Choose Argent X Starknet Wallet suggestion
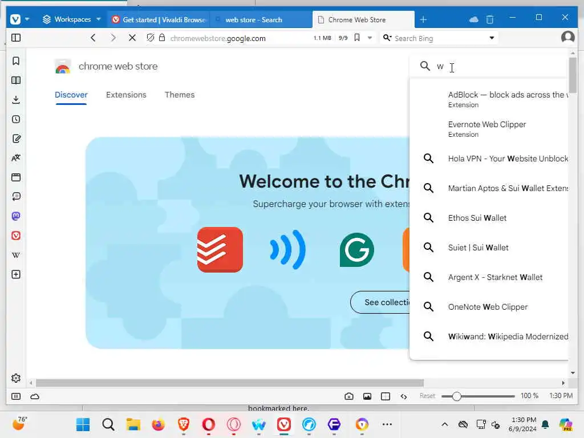 click(x=489, y=277)
